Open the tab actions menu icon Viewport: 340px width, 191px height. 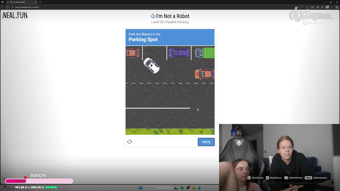2,2
